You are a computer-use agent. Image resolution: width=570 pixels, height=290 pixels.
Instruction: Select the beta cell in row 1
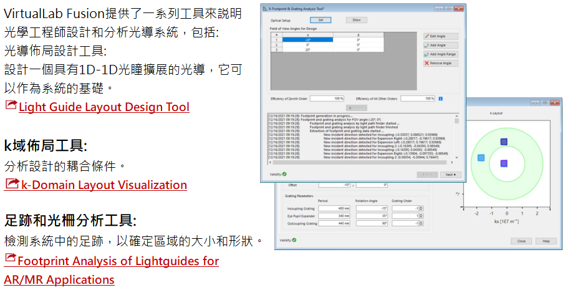point(358,40)
